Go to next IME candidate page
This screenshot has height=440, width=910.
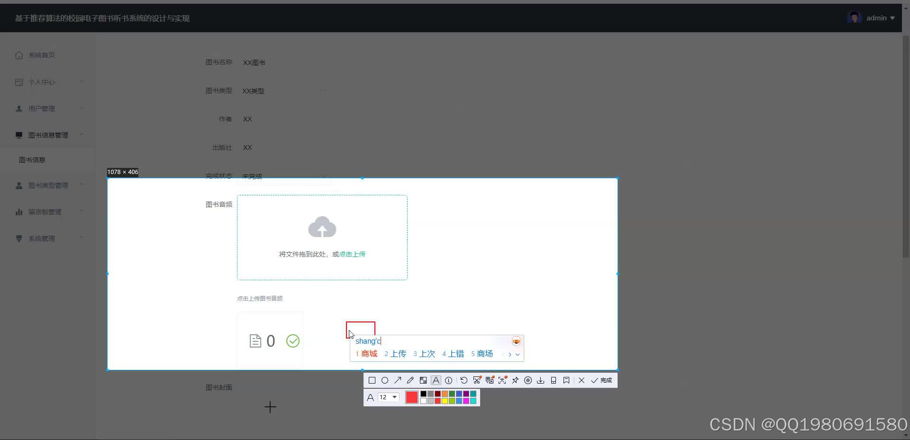coord(510,354)
